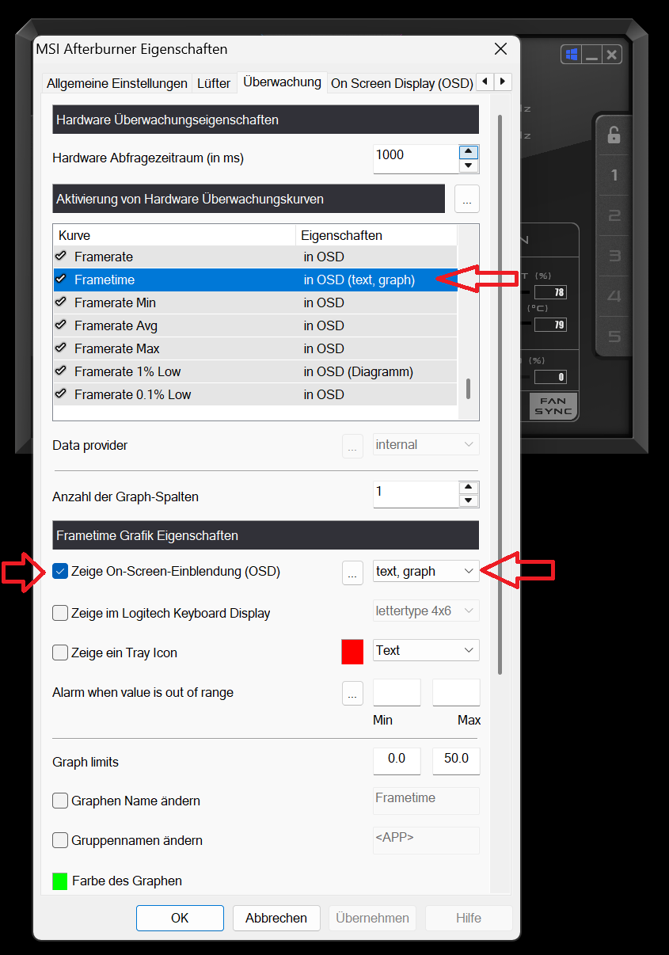Click the Abbrechen button
Screen dimensions: 669x955
pos(276,918)
